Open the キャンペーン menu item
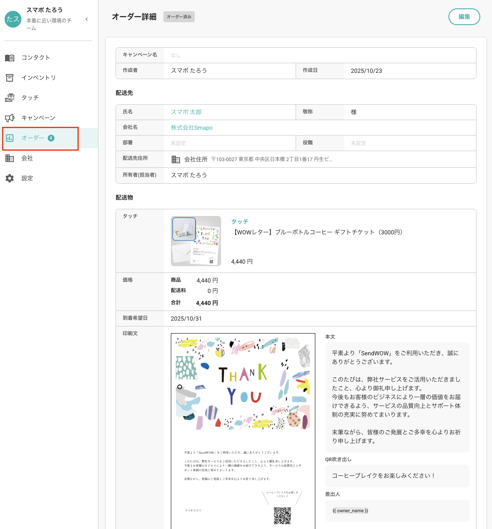 click(x=49, y=118)
